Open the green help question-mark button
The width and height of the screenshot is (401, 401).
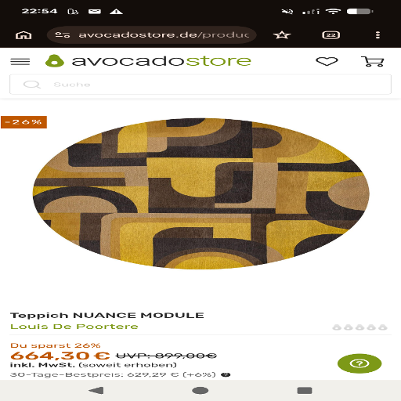[359, 363]
